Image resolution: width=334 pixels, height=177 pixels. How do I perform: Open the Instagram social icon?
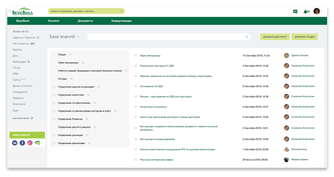tap(30, 143)
